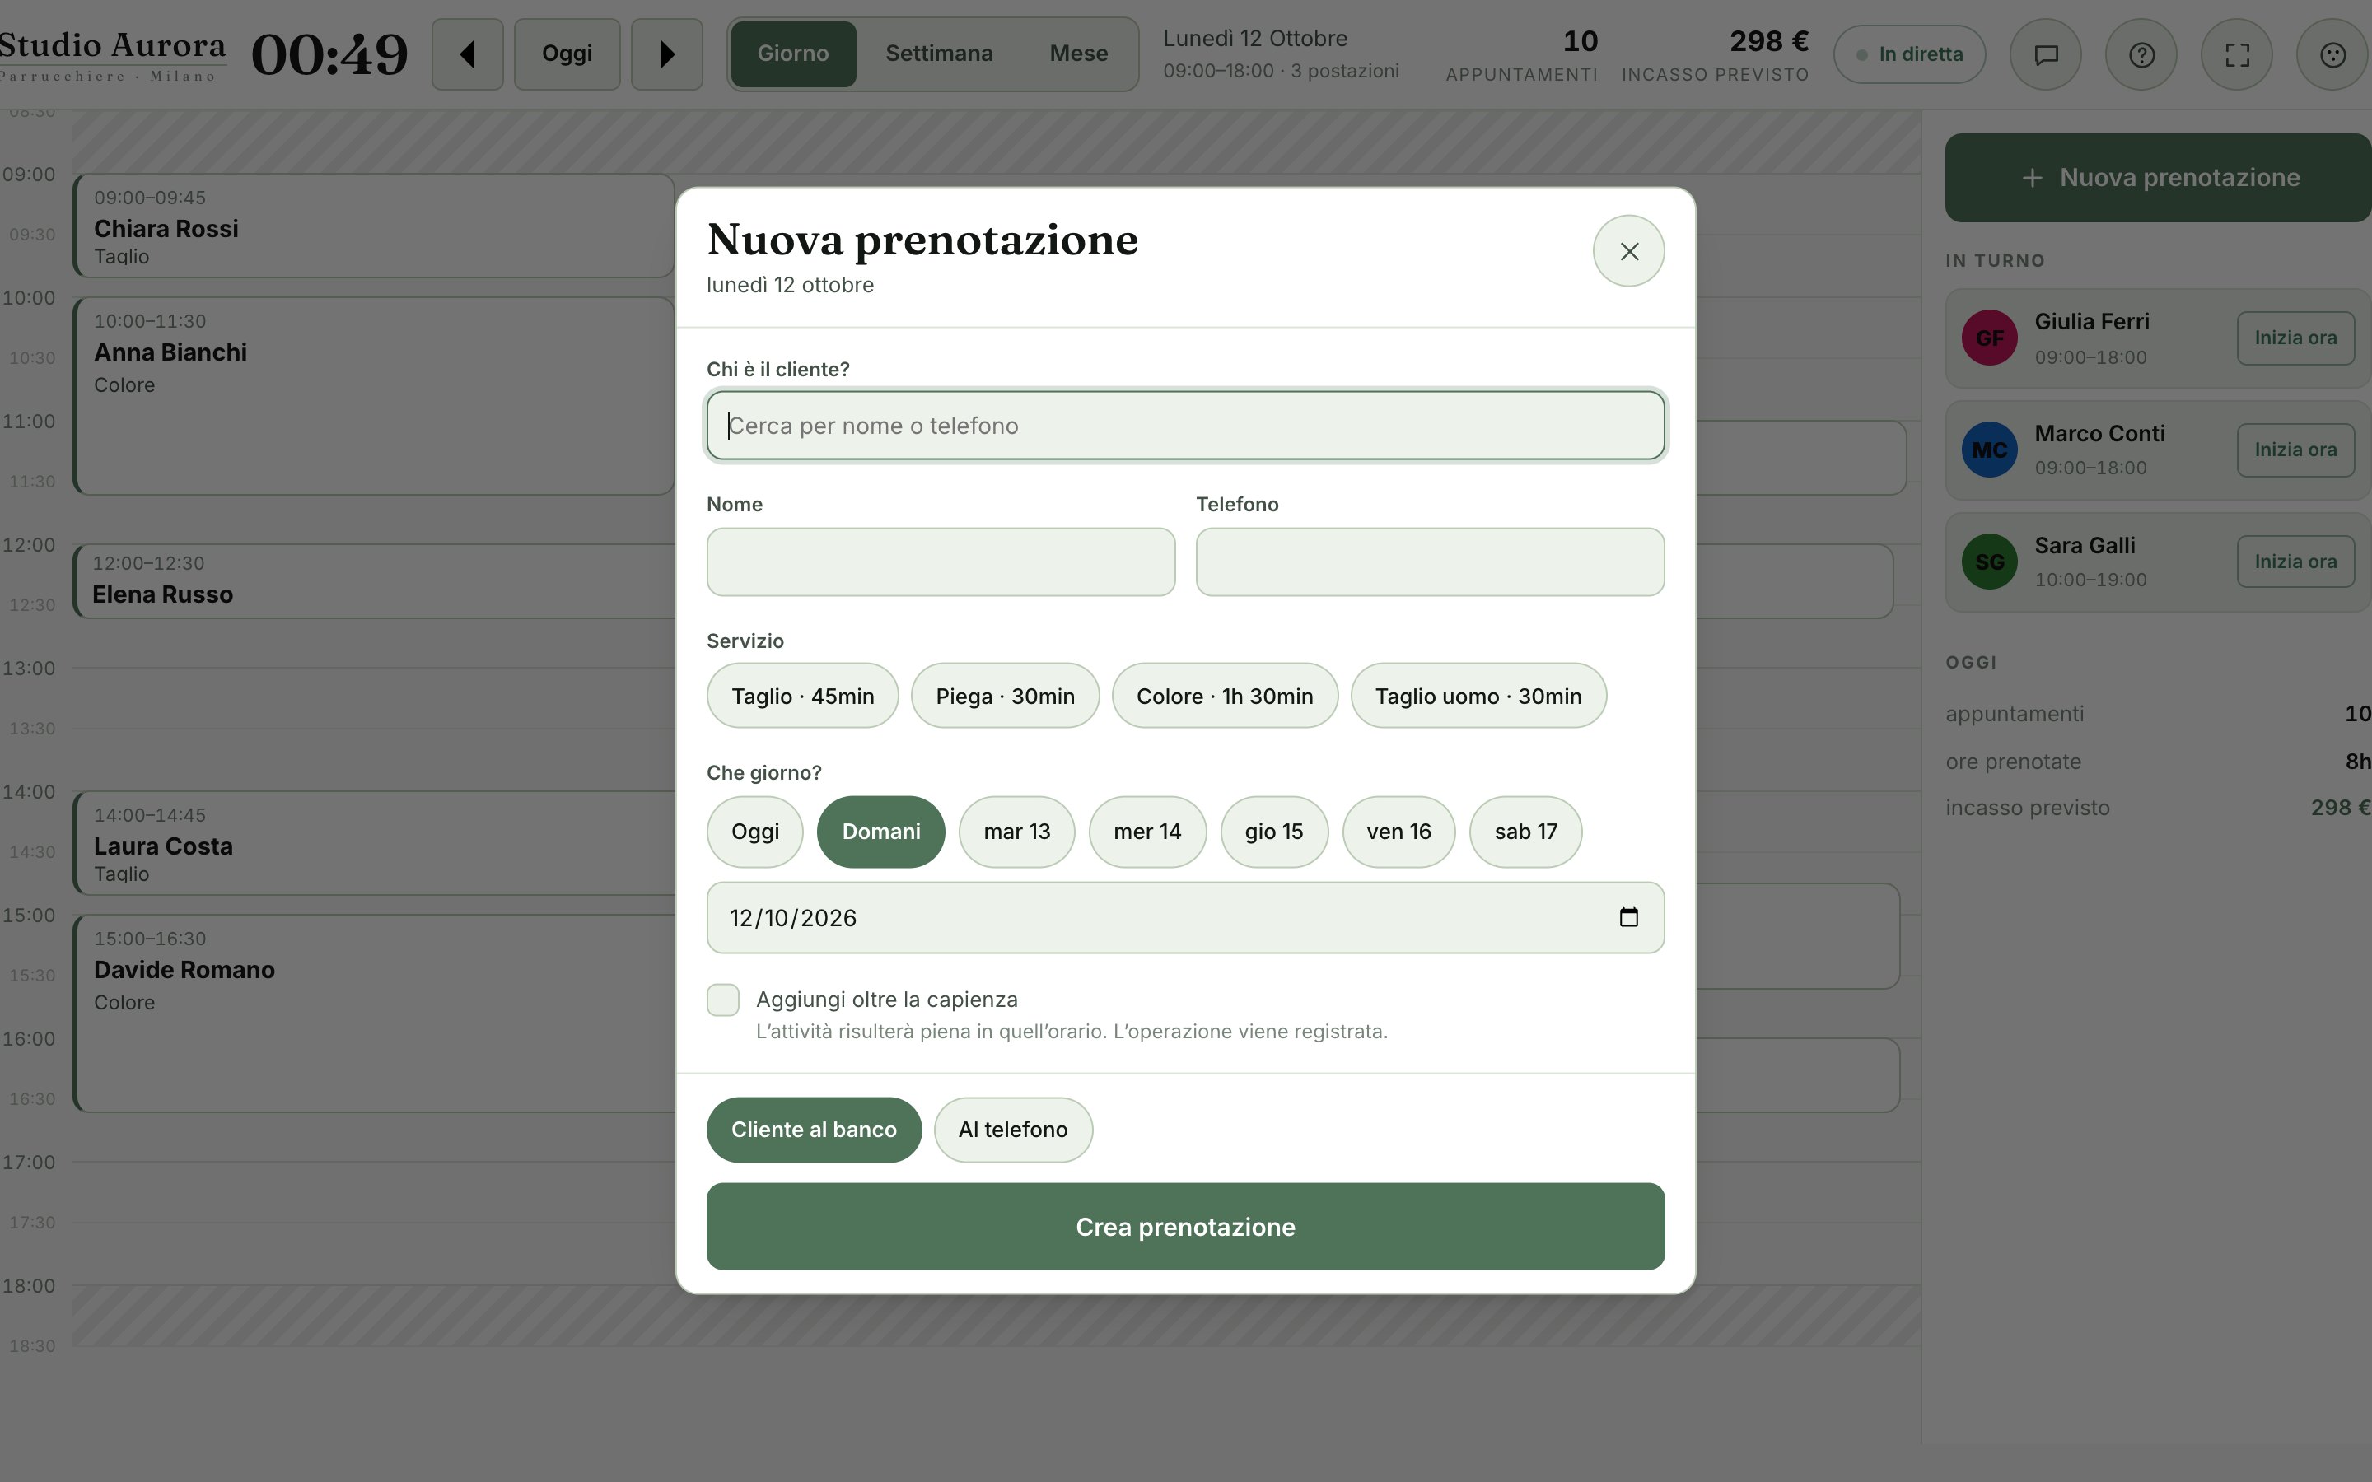Click Inizia ora for Giulia Ferri

pos(2295,338)
